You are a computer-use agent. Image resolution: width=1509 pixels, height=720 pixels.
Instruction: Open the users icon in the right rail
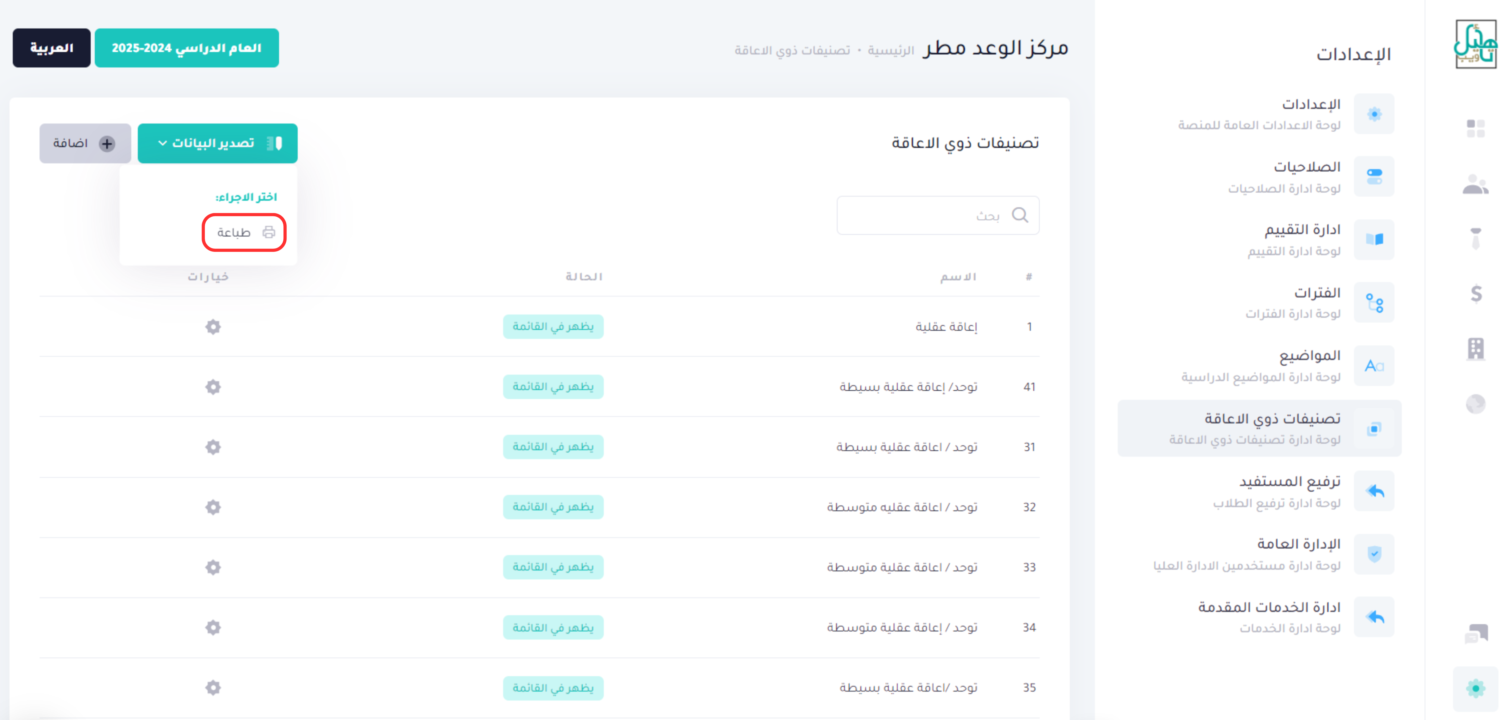click(1476, 184)
